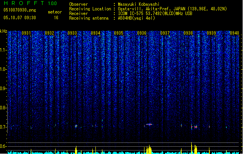Click the 0939 time marker
This screenshot has height=154, width=243.
pyautogui.click(x=211, y=33)
